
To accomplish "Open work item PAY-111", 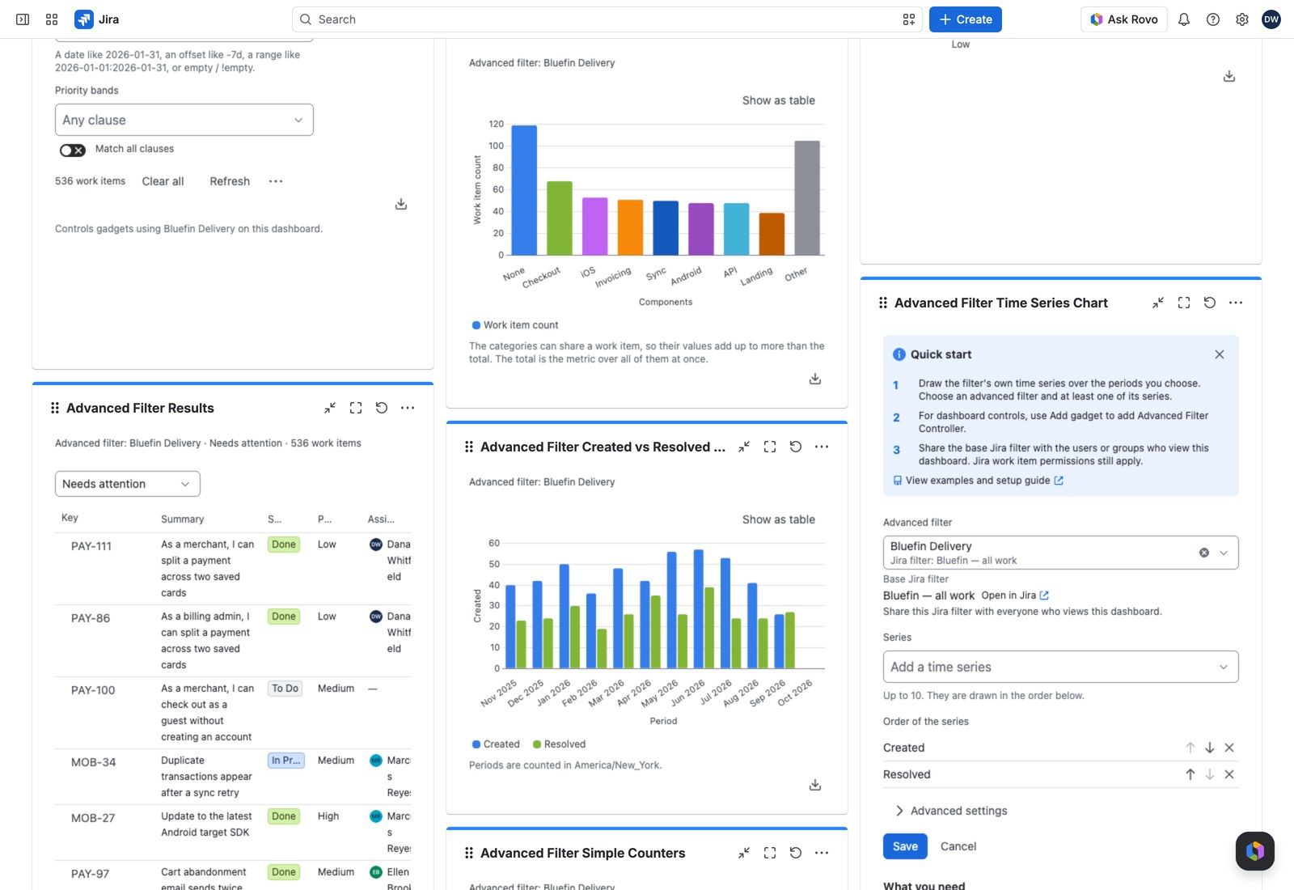I will click(91, 546).
